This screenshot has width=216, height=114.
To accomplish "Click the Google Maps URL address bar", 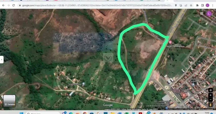I will click(97, 5).
